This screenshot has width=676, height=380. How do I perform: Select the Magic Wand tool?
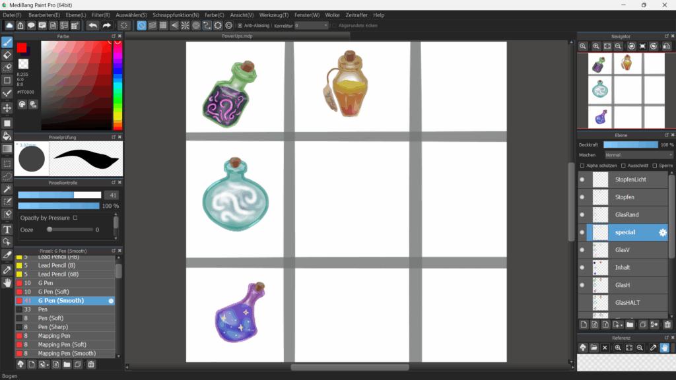coord(7,189)
